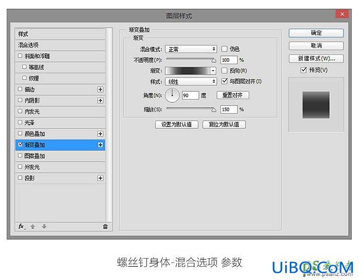Click the plus icon beside 内阴影
359x280 pixels.
point(101,100)
